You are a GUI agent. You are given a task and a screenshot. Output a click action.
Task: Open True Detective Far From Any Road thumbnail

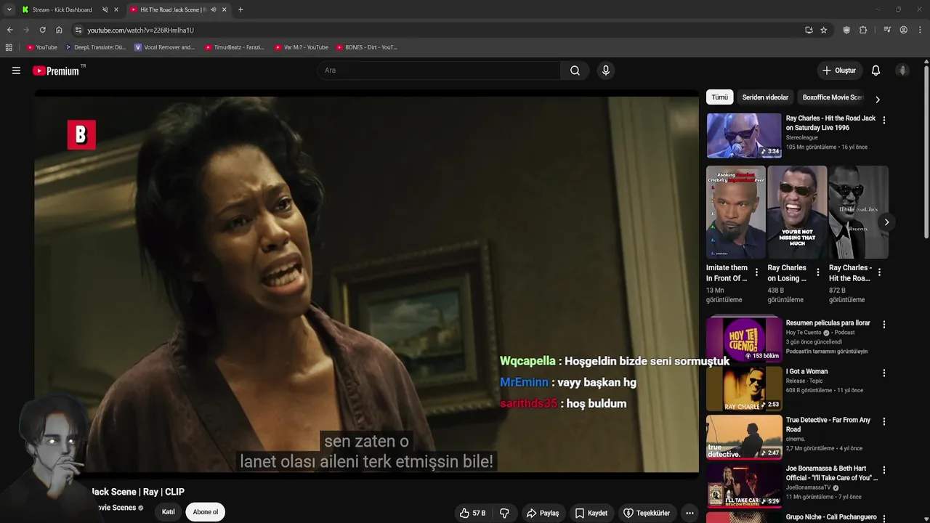coord(744,437)
